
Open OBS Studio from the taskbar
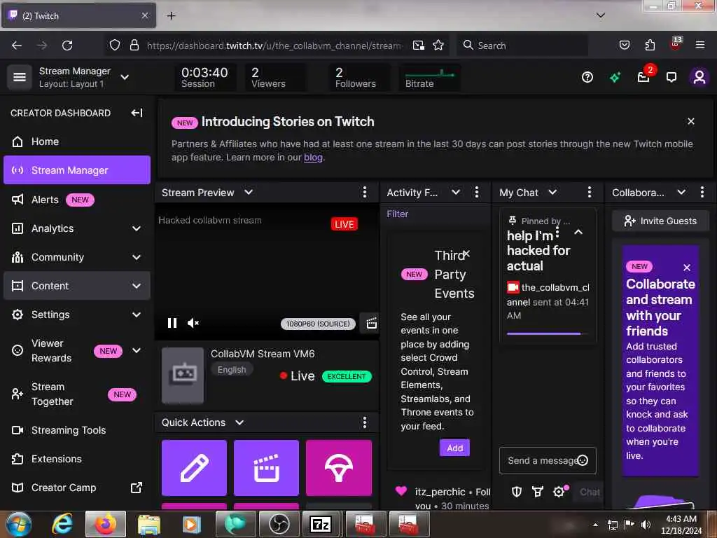tap(279, 524)
